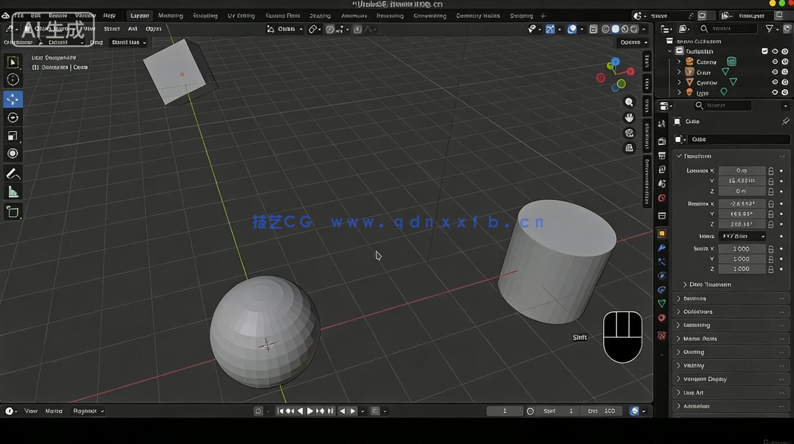The width and height of the screenshot is (794, 444).
Task: Open the Object Properties tab in the Properties editor
Action: point(661,233)
